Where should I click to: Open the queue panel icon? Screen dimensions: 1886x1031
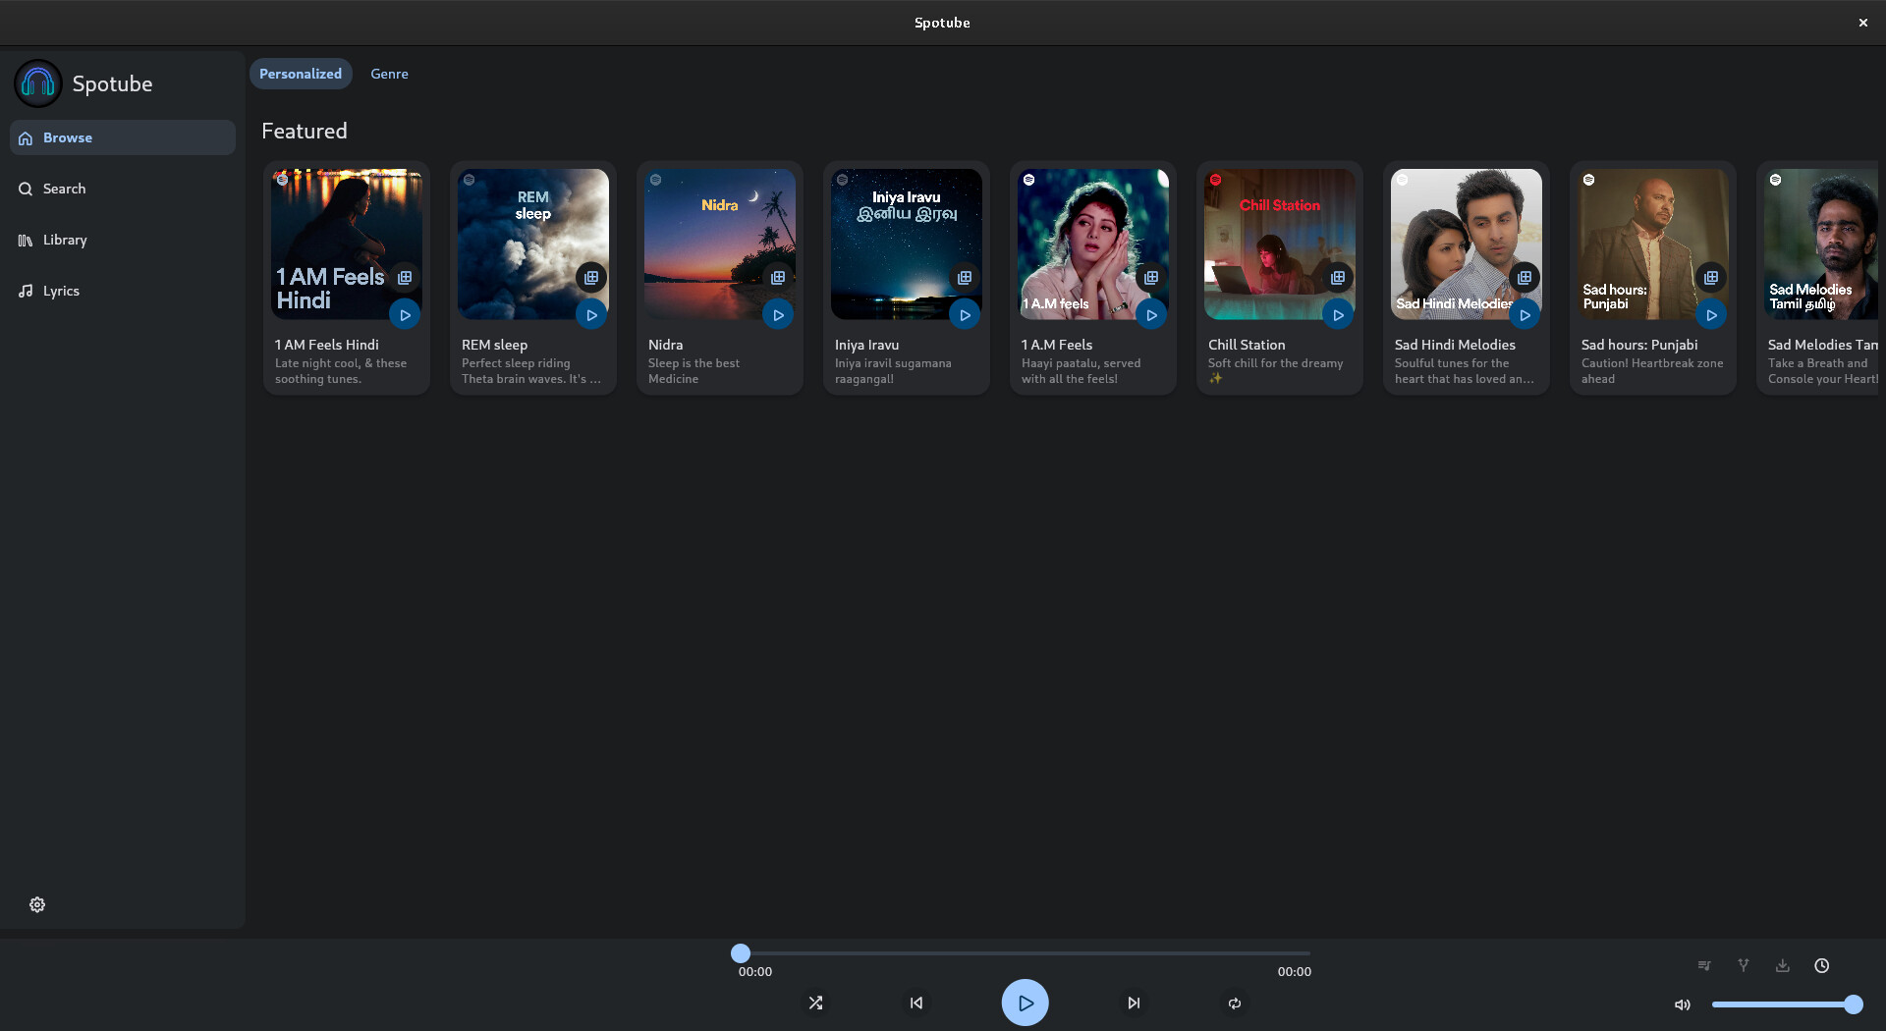coord(1704,965)
